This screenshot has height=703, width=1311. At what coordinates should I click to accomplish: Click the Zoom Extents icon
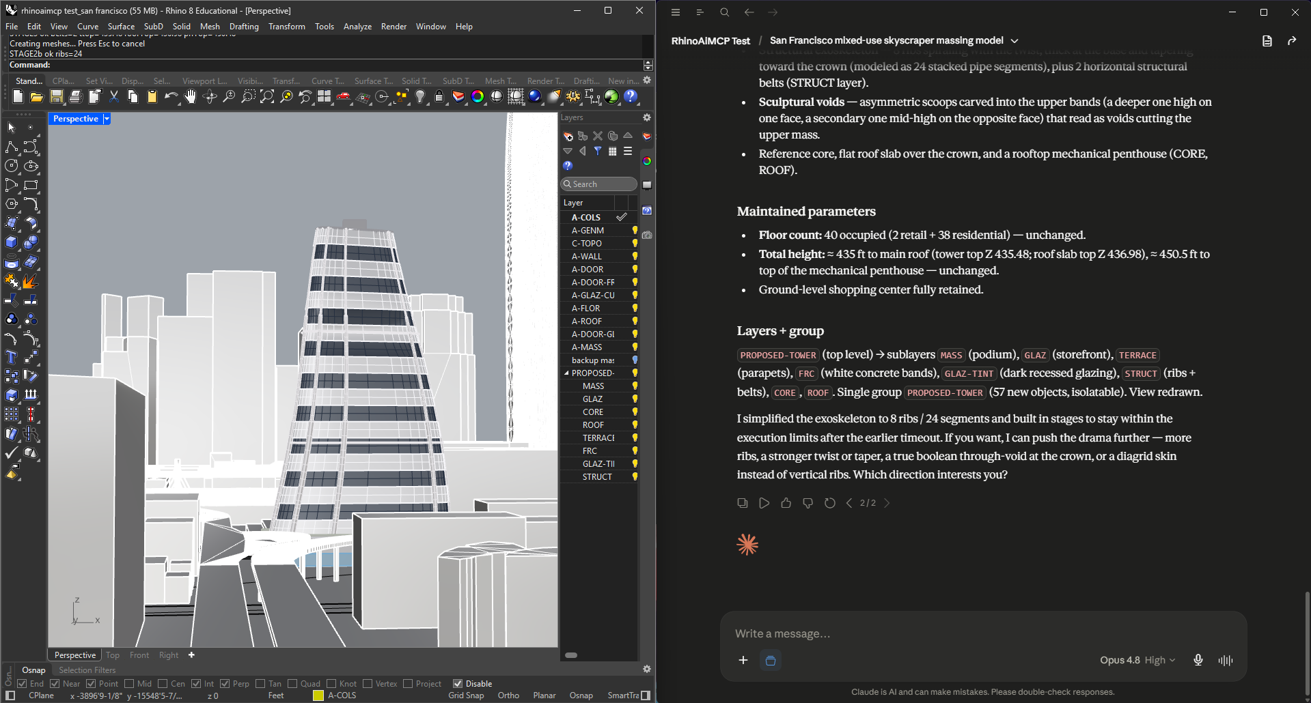(267, 97)
